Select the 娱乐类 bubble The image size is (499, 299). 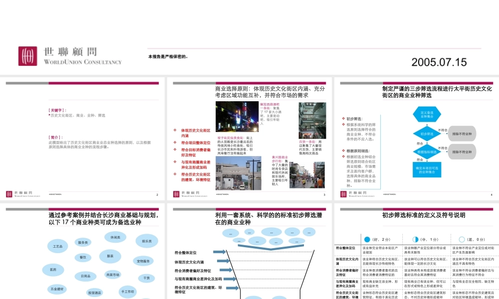147,241
